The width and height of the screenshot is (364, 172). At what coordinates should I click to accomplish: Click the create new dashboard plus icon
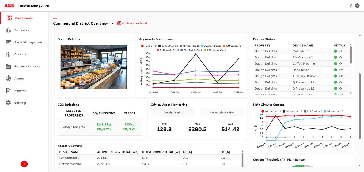pyautogui.click(x=119, y=23)
